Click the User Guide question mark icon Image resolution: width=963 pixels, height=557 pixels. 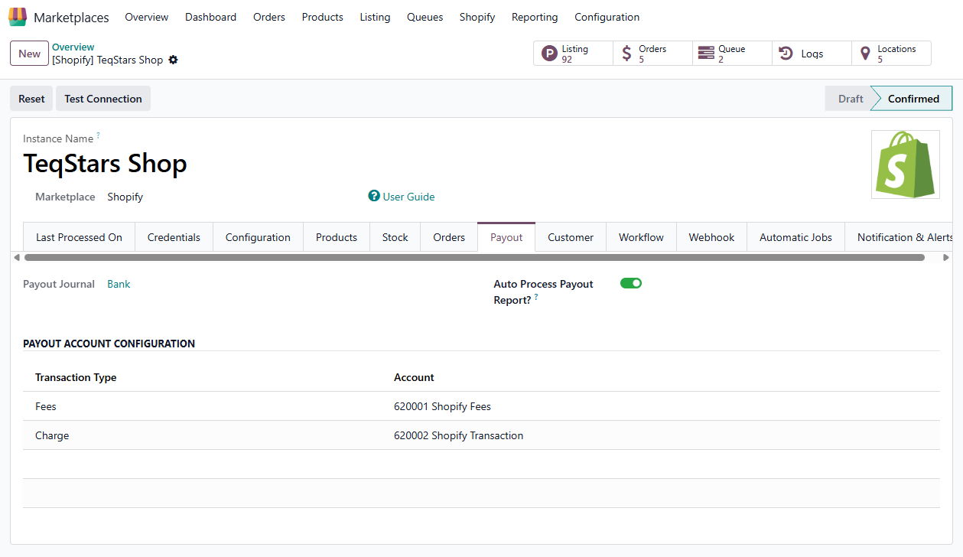tap(374, 196)
